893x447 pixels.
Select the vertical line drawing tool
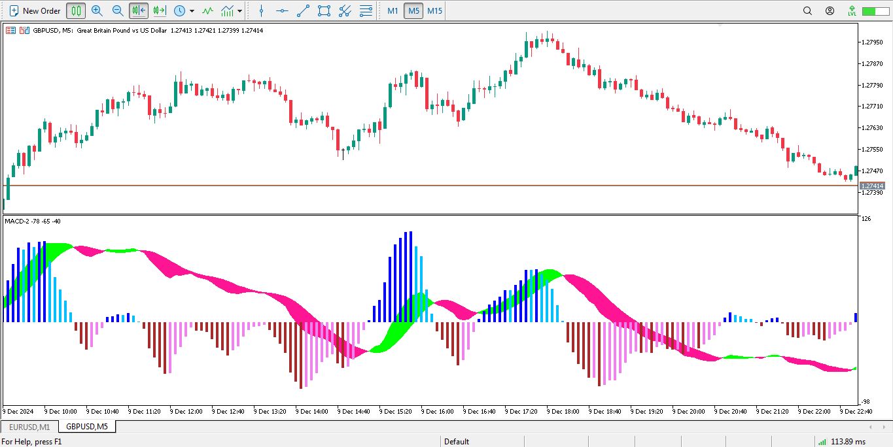click(x=261, y=10)
